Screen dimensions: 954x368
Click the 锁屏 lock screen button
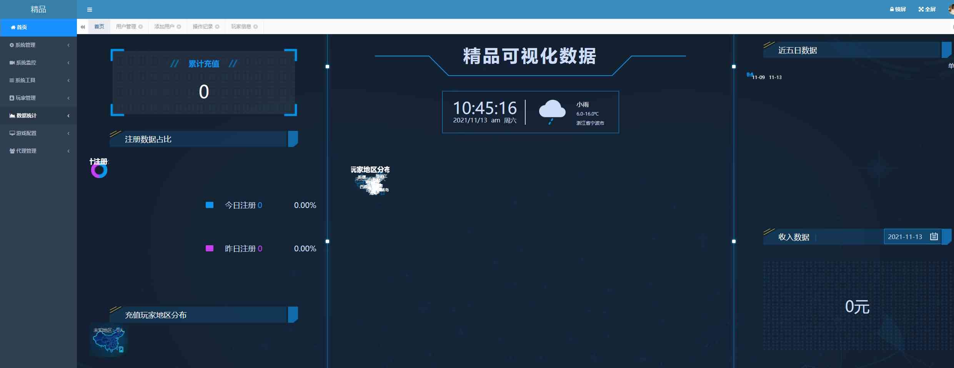(x=898, y=9)
